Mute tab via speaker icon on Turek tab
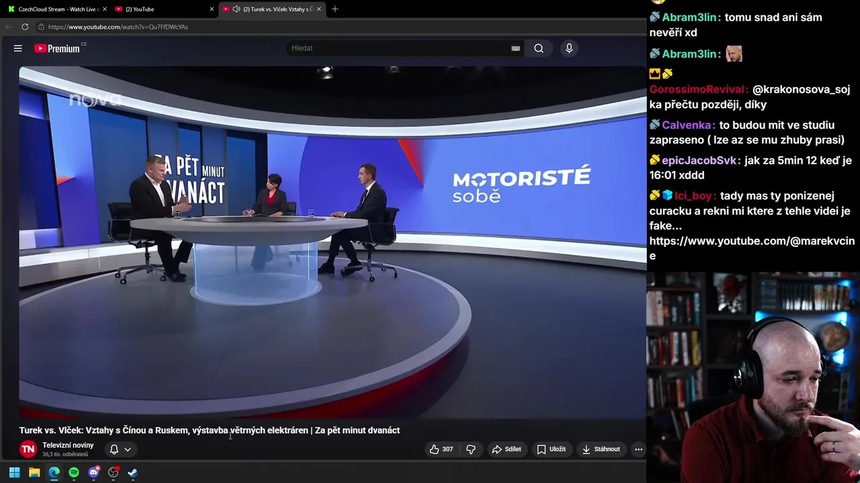The height and width of the screenshot is (483, 860). click(236, 9)
